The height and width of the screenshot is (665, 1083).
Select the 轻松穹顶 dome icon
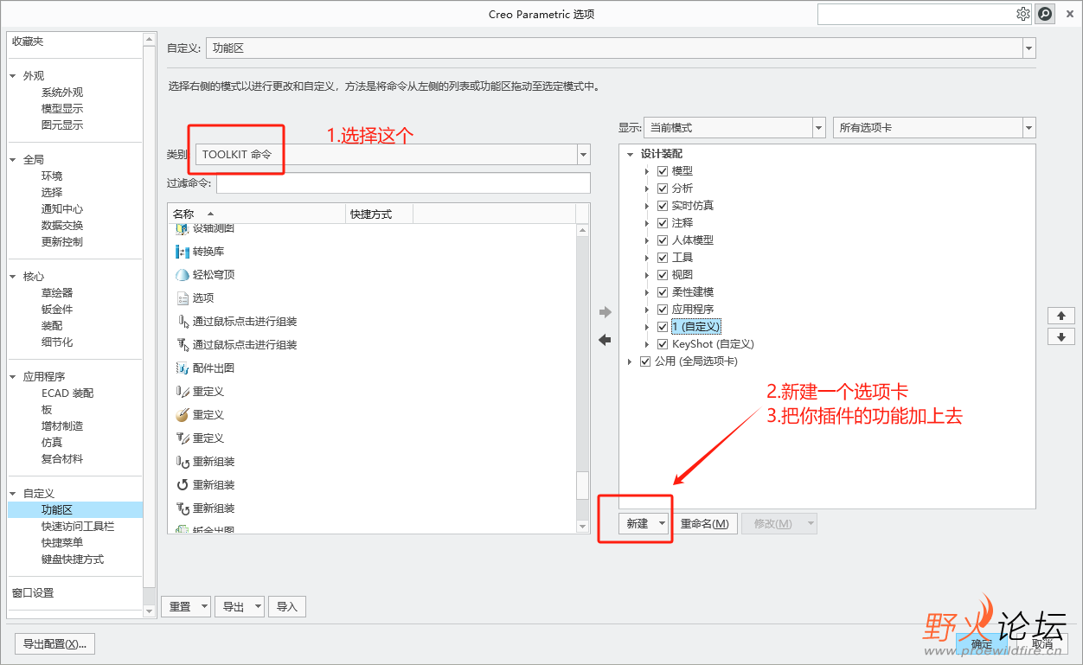click(x=183, y=275)
